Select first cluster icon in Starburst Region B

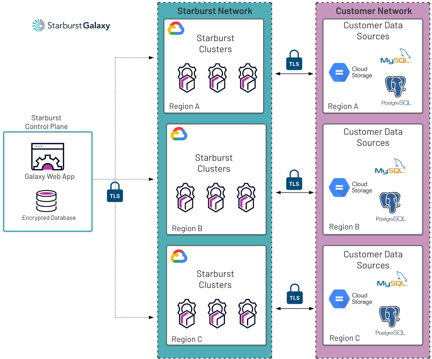pos(185,198)
